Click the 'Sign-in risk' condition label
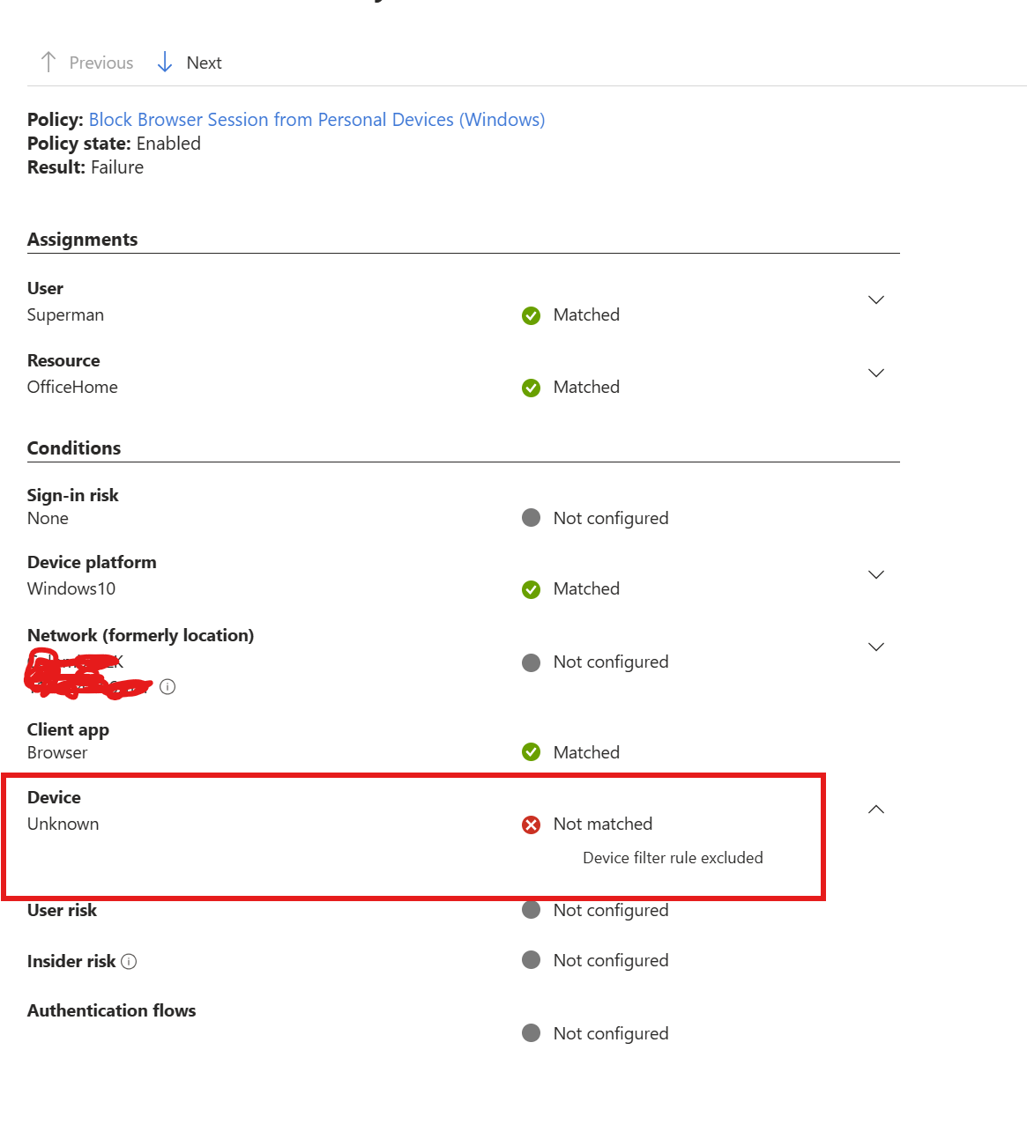1027x1124 pixels. point(73,495)
